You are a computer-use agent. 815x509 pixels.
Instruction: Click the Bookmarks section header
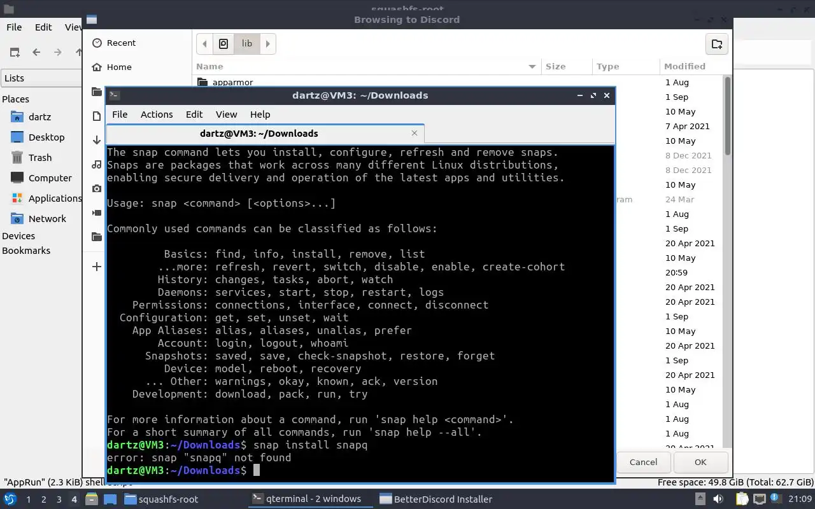(x=26, y=251)
